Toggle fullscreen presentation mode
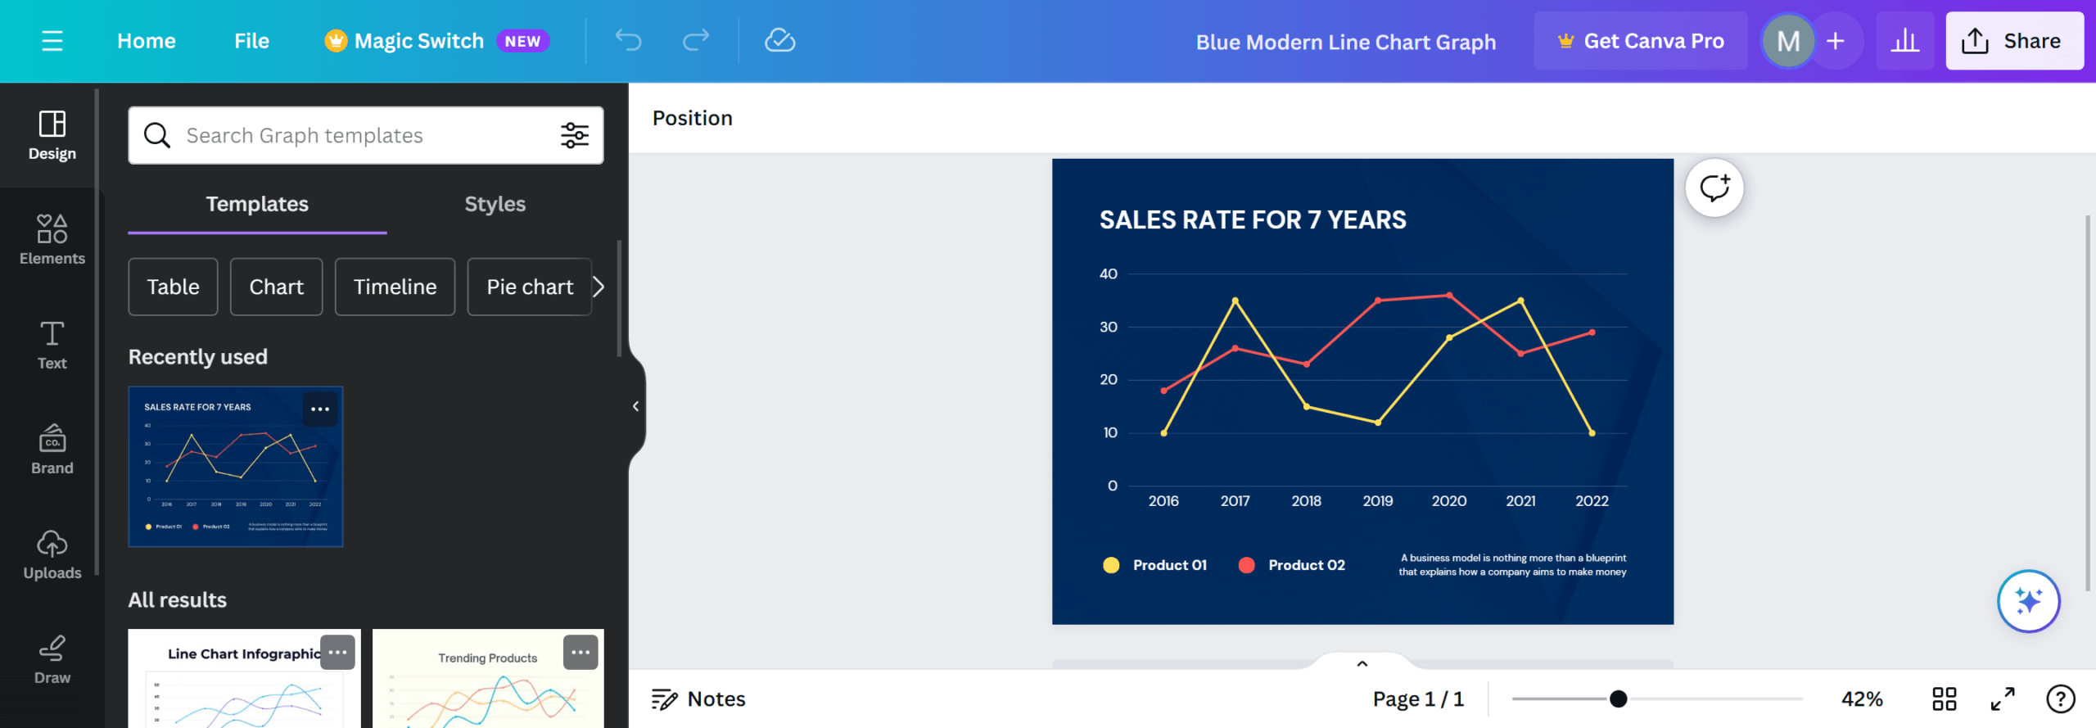2096x728 pixels. 2003,699
